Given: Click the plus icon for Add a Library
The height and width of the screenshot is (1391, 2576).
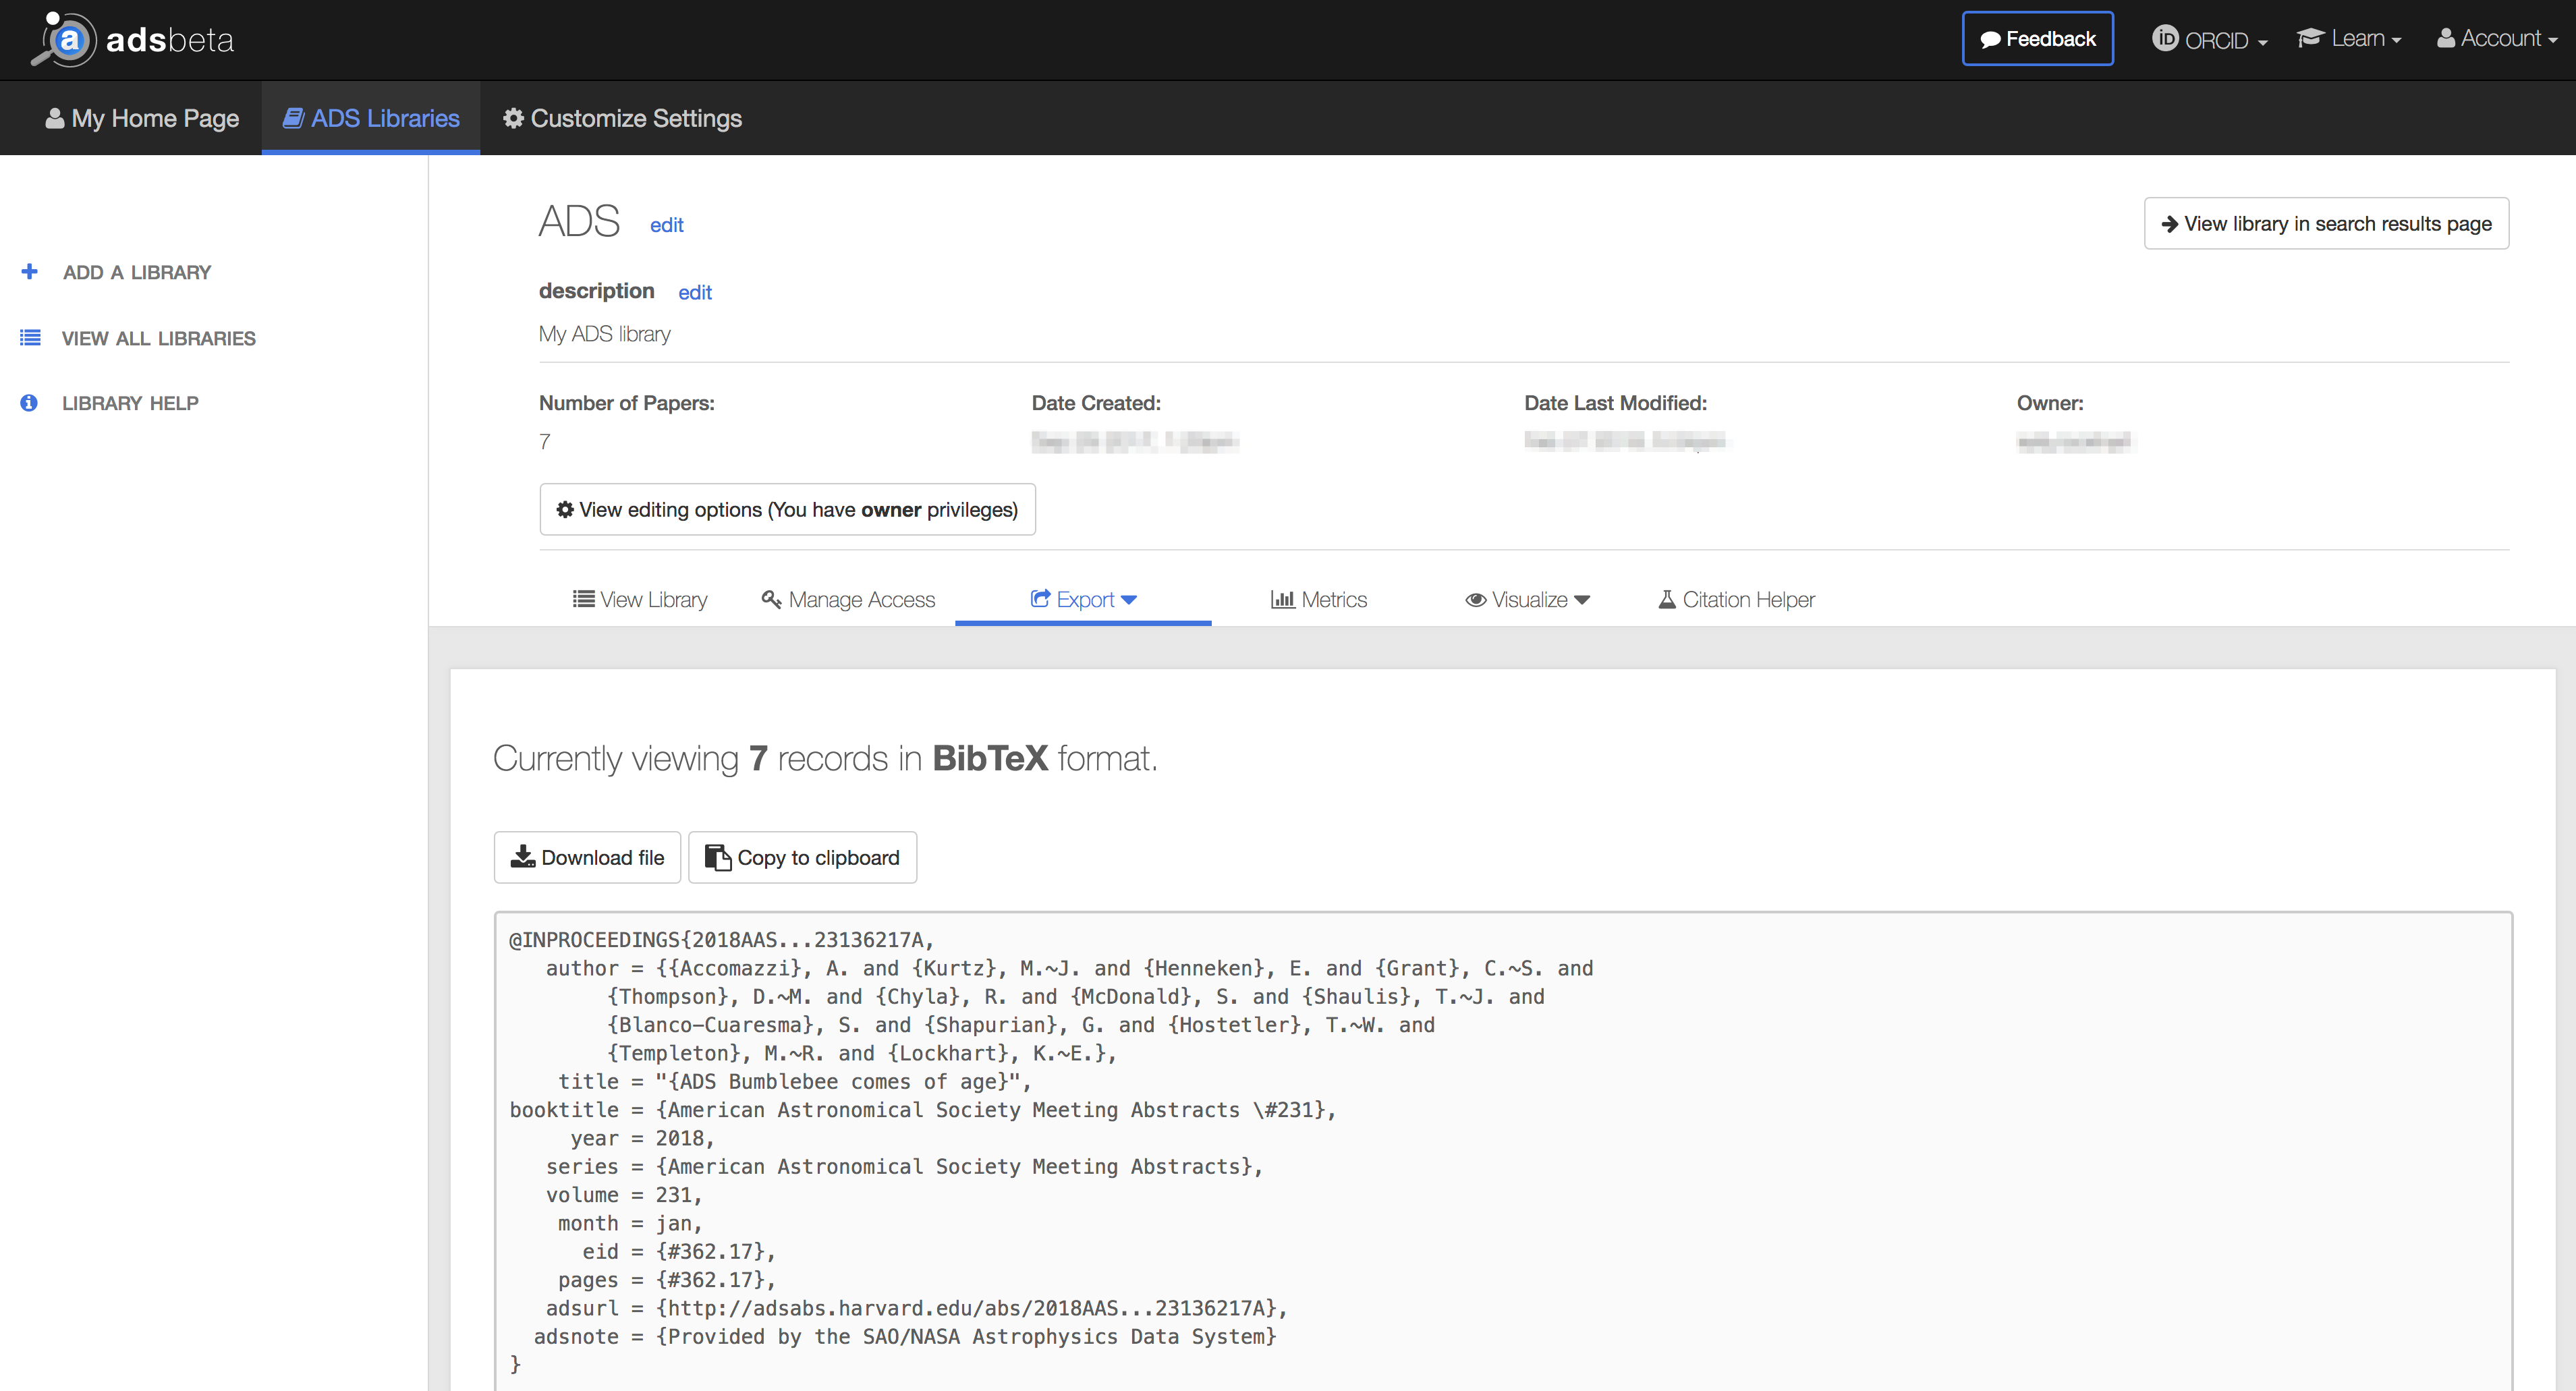Looking at the screenshot, I should tap(29, 271).
